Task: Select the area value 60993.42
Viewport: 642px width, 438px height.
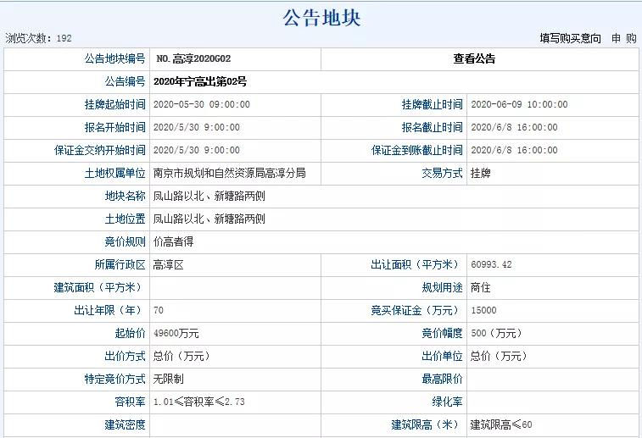Action: pyautogui.click(x=491, y=264)
